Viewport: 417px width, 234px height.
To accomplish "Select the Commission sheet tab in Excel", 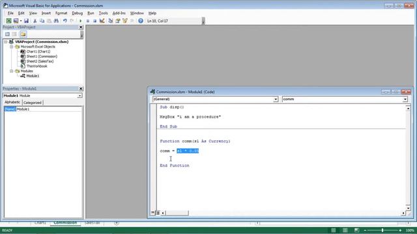I will 65,223.
